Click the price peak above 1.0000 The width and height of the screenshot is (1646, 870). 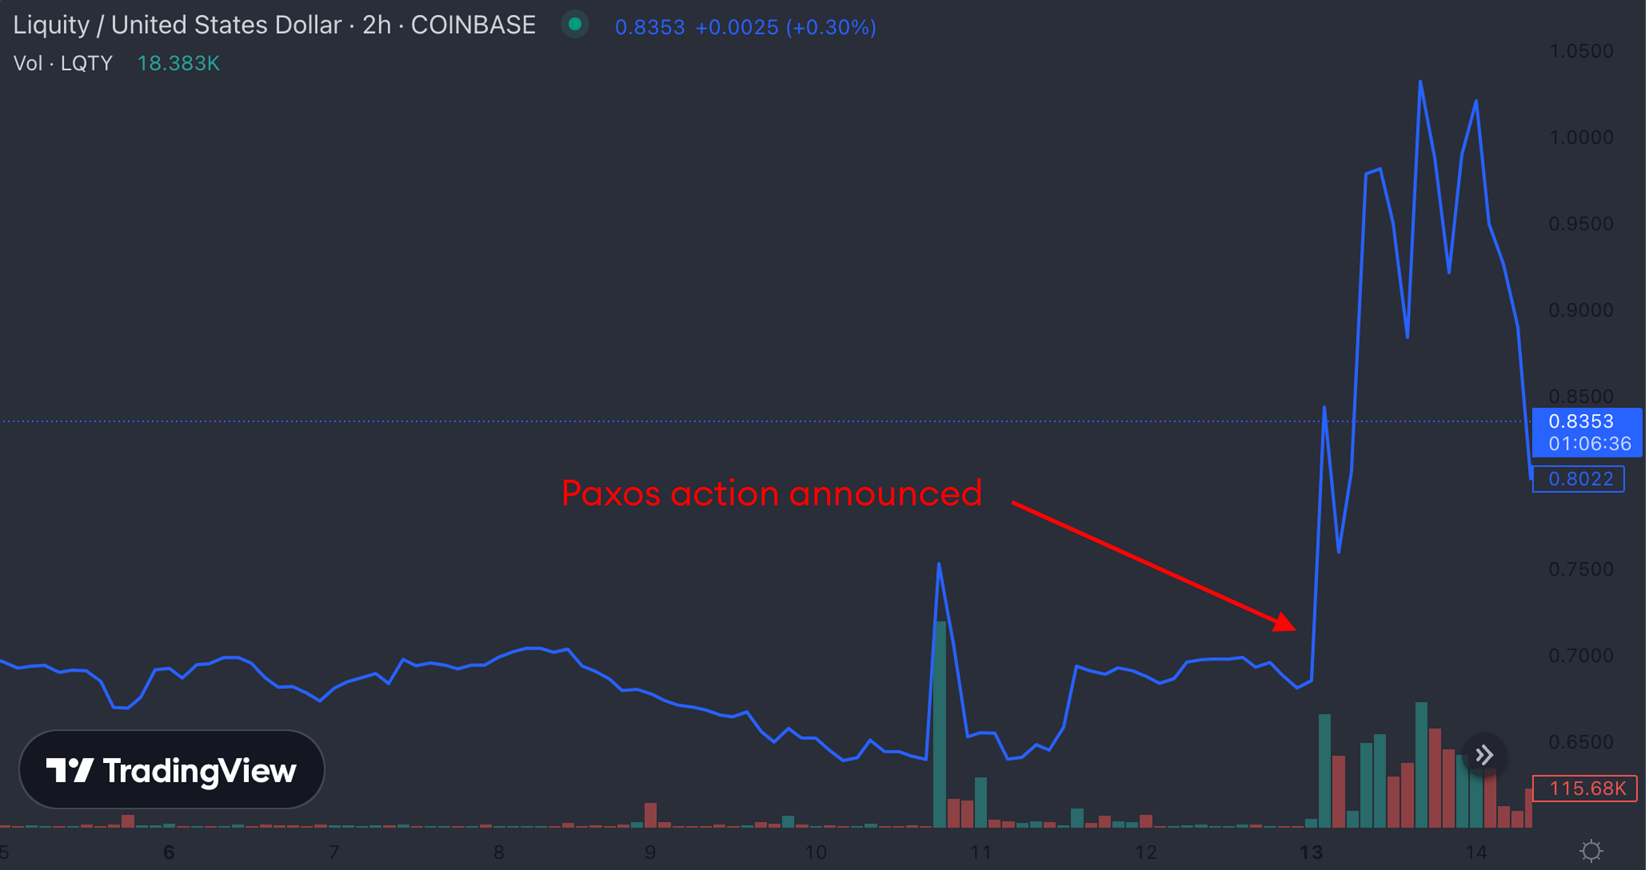pyautogui.click(x=1420, y=82)
